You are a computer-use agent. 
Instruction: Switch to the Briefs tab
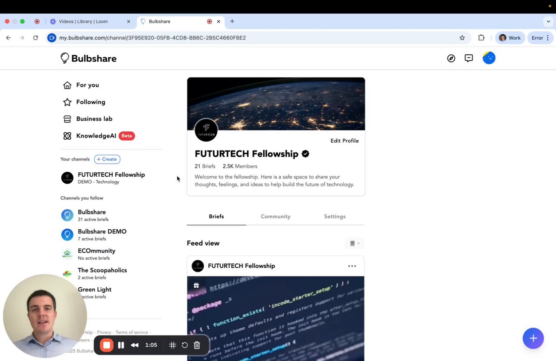pos(216,217)
